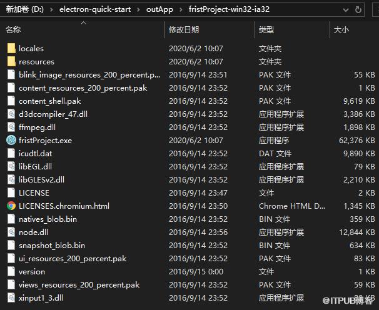Viewport: 379px width, 310px height.
Task: Select the file name libEGL.dll
Action: tap(35, 166)
